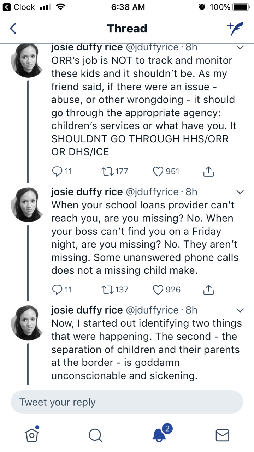
Task: Open Notifications tab with 2 badge
Action: click(160, 434)
